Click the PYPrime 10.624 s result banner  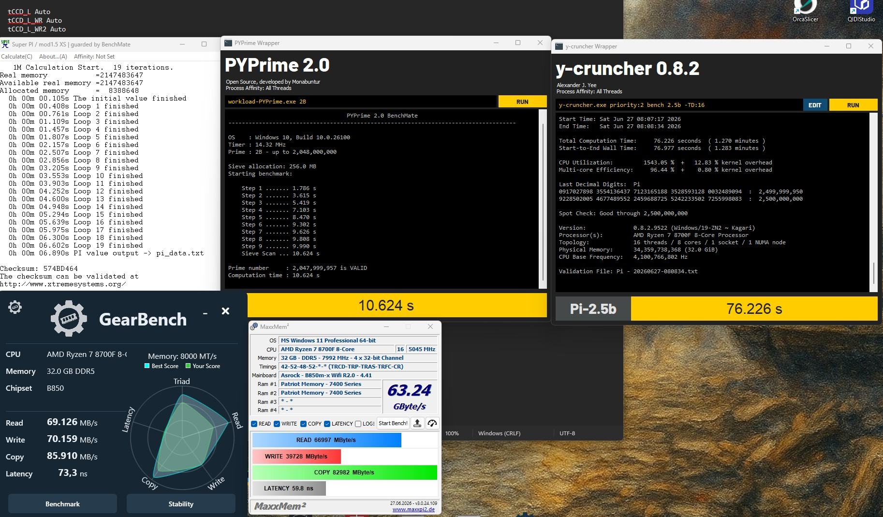(x=397, y=305)
